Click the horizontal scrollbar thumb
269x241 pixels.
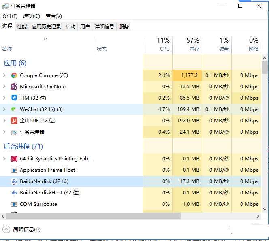tap(94, 216)
